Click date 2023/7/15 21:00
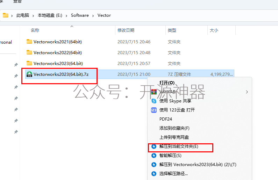The image size is (278, 180). tap(134, 74)
